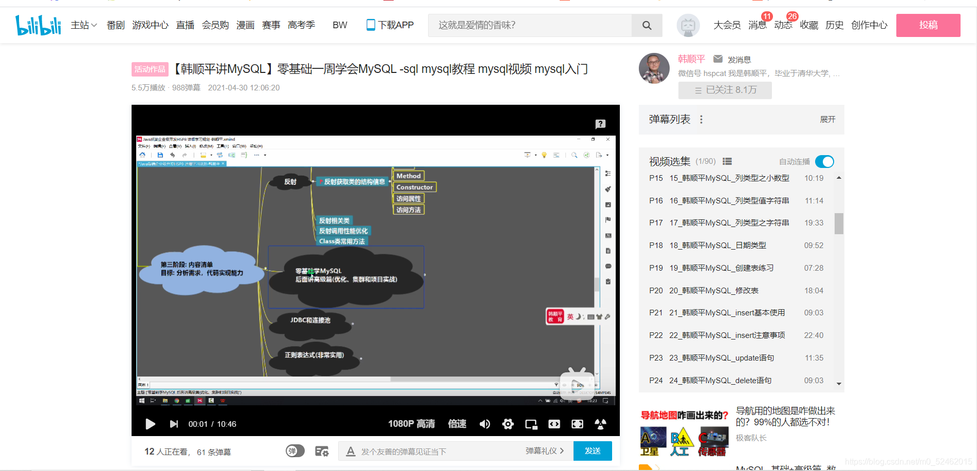
Task: Open danmaku font style 'A' icon
Action: coord(351,451)
